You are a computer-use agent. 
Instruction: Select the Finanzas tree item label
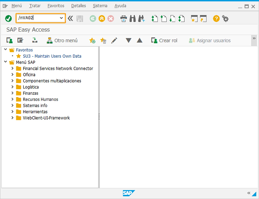[x=30, y=93]
